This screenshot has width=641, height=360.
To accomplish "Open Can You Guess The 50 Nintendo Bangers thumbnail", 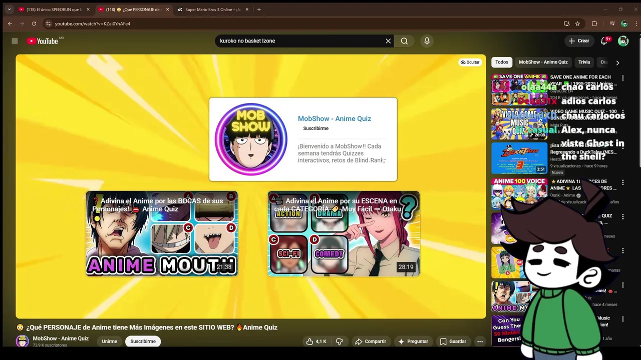I will tap(508, 330).
